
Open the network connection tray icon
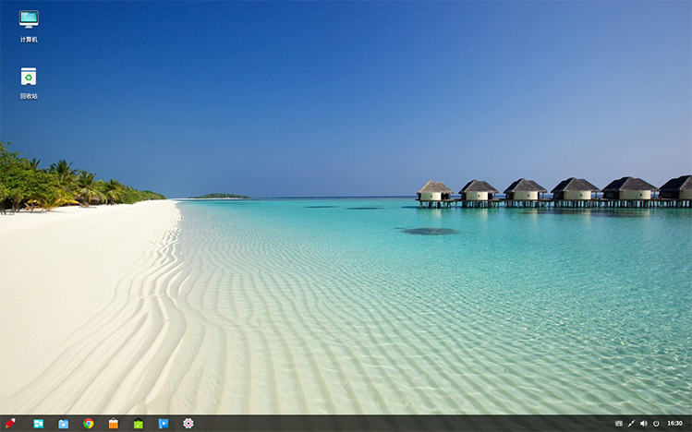631,424
